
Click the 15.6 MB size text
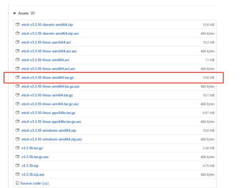coord(208,25)
